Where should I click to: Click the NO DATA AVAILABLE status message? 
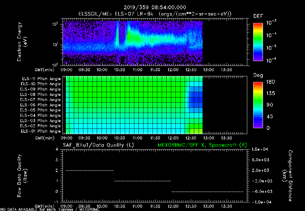coord(50,210)
